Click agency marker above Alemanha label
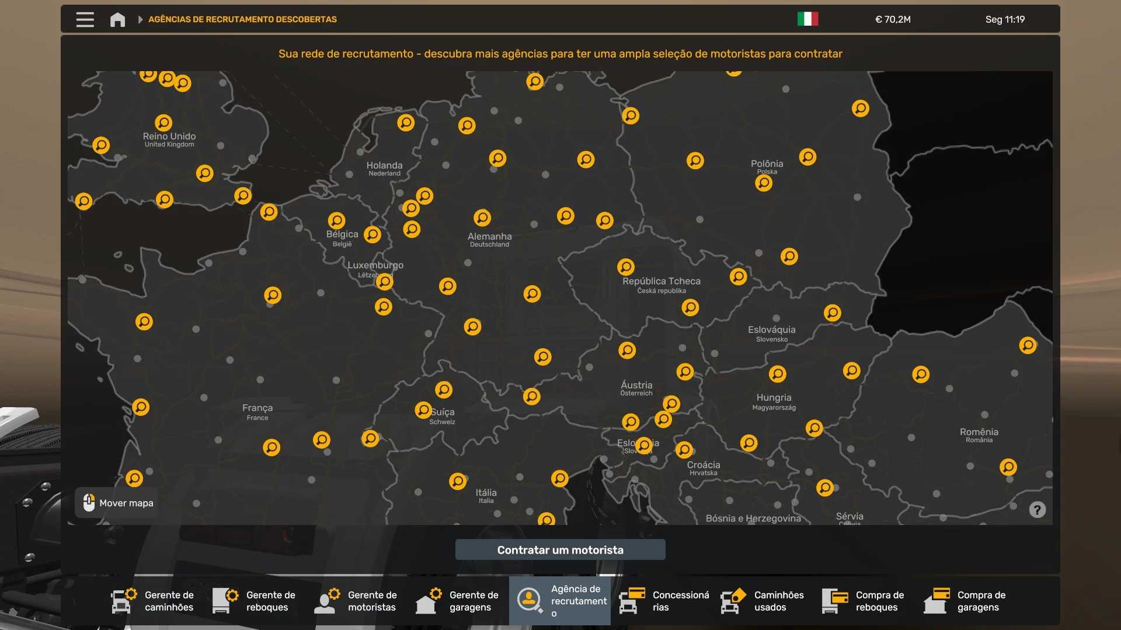1121x630 pixels. tap(482, 218)
